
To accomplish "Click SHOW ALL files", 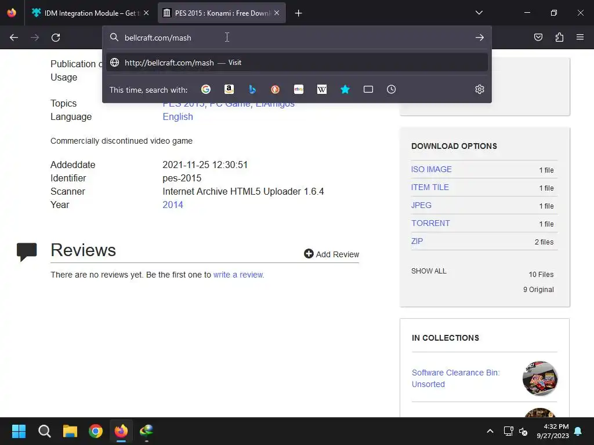I will click(x=429, y=271).
